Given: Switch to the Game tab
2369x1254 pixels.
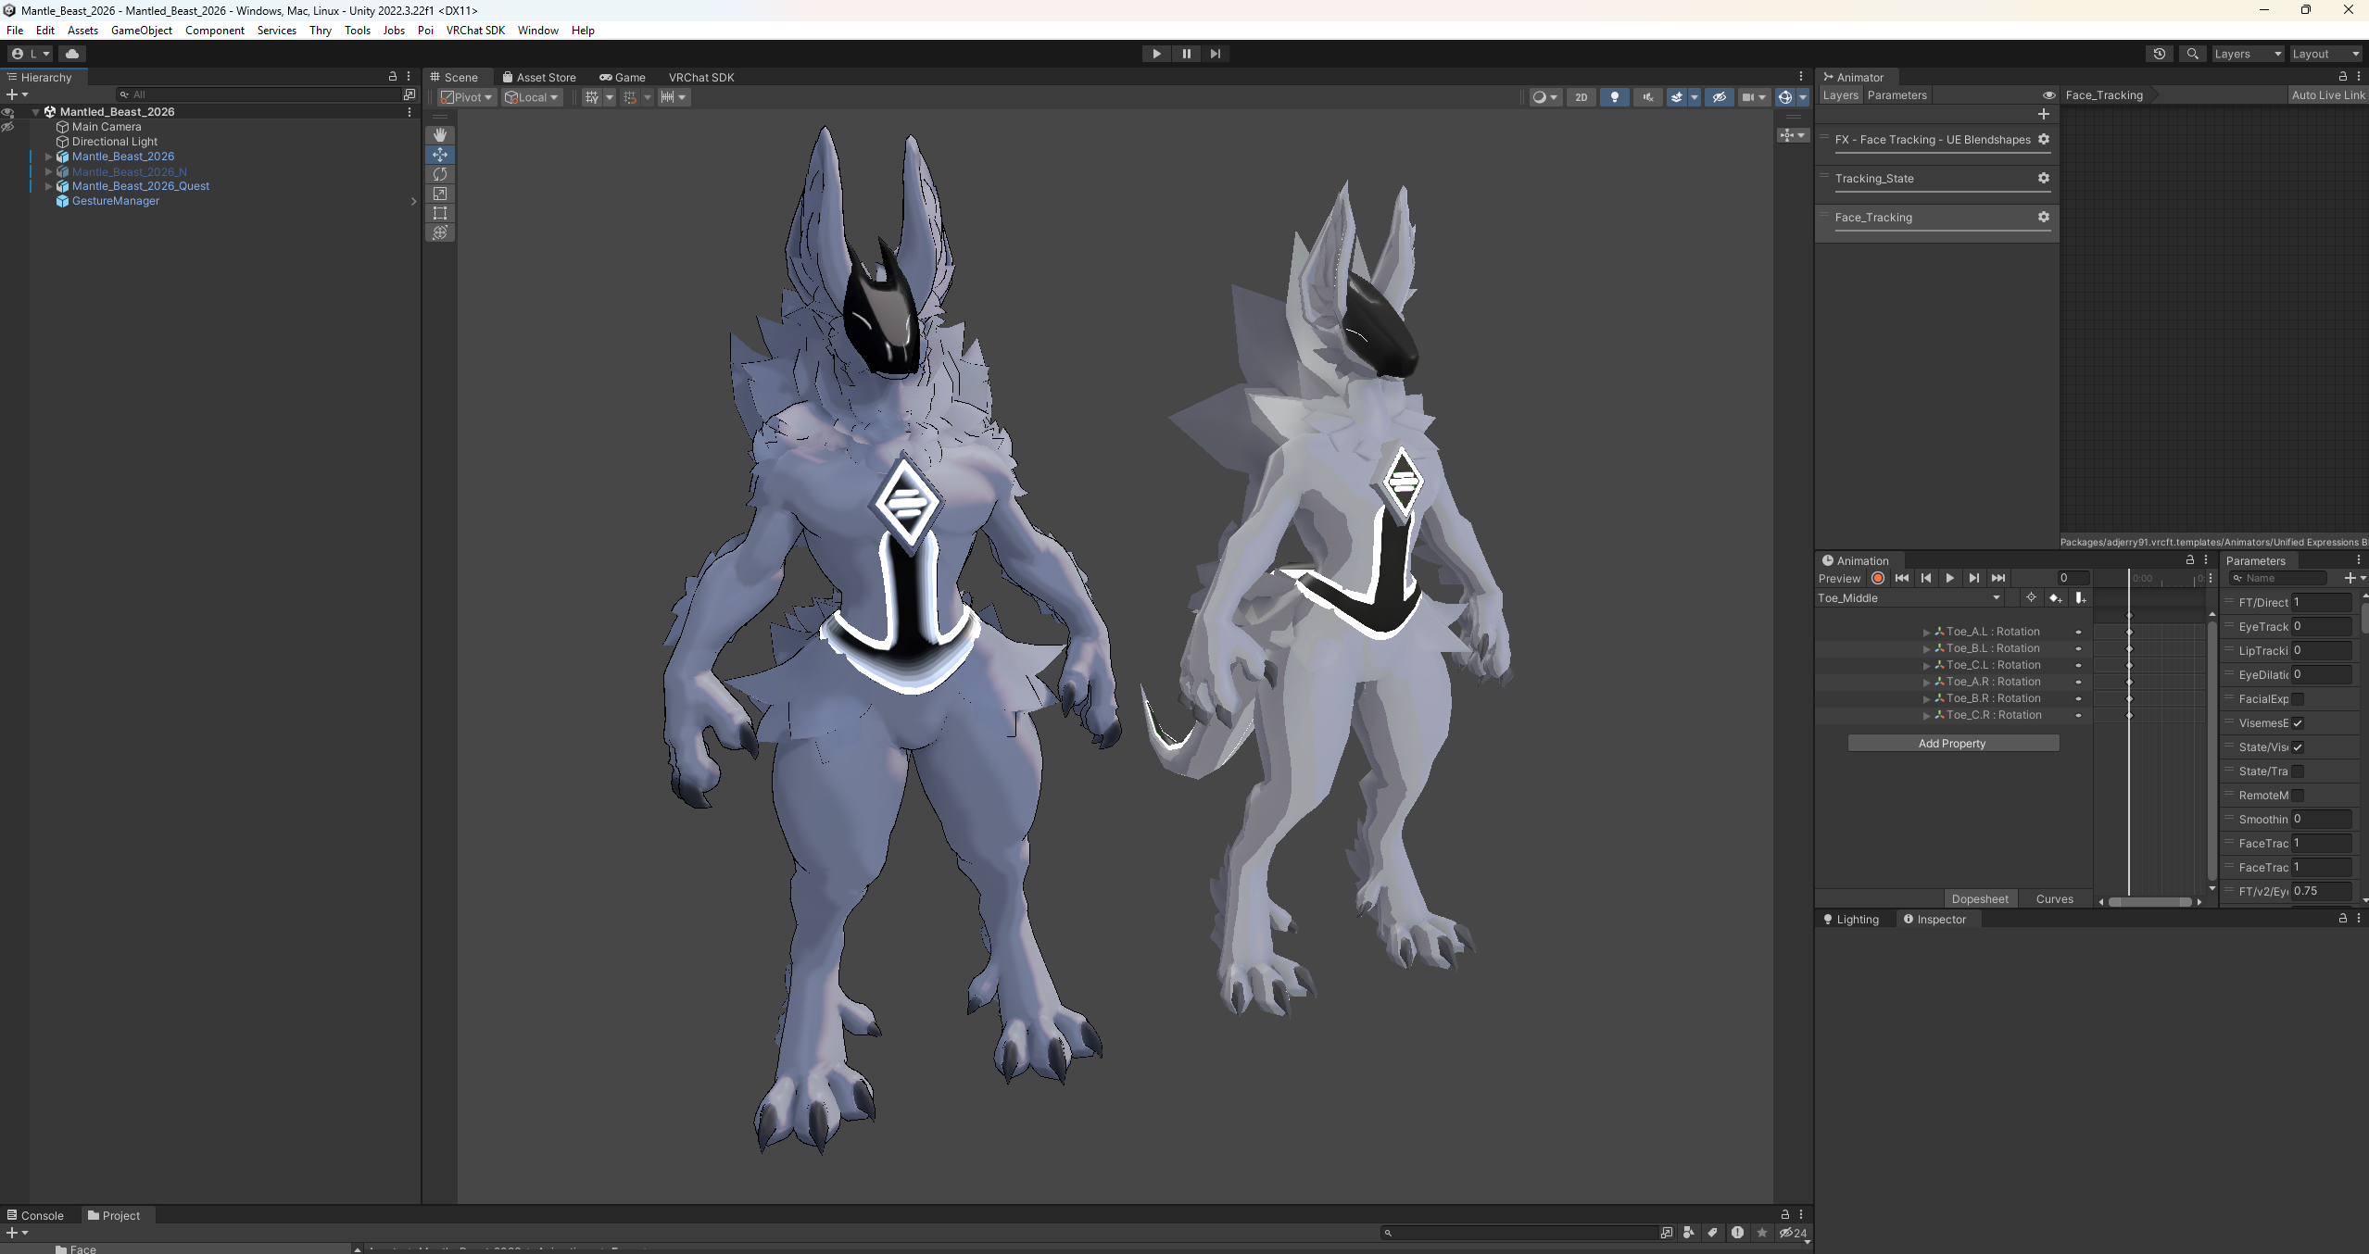Looking at the screenshot, I should point(623,78).
